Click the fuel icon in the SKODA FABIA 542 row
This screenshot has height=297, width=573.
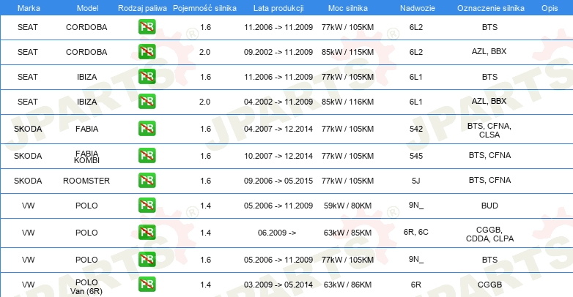tap(147, 129)
